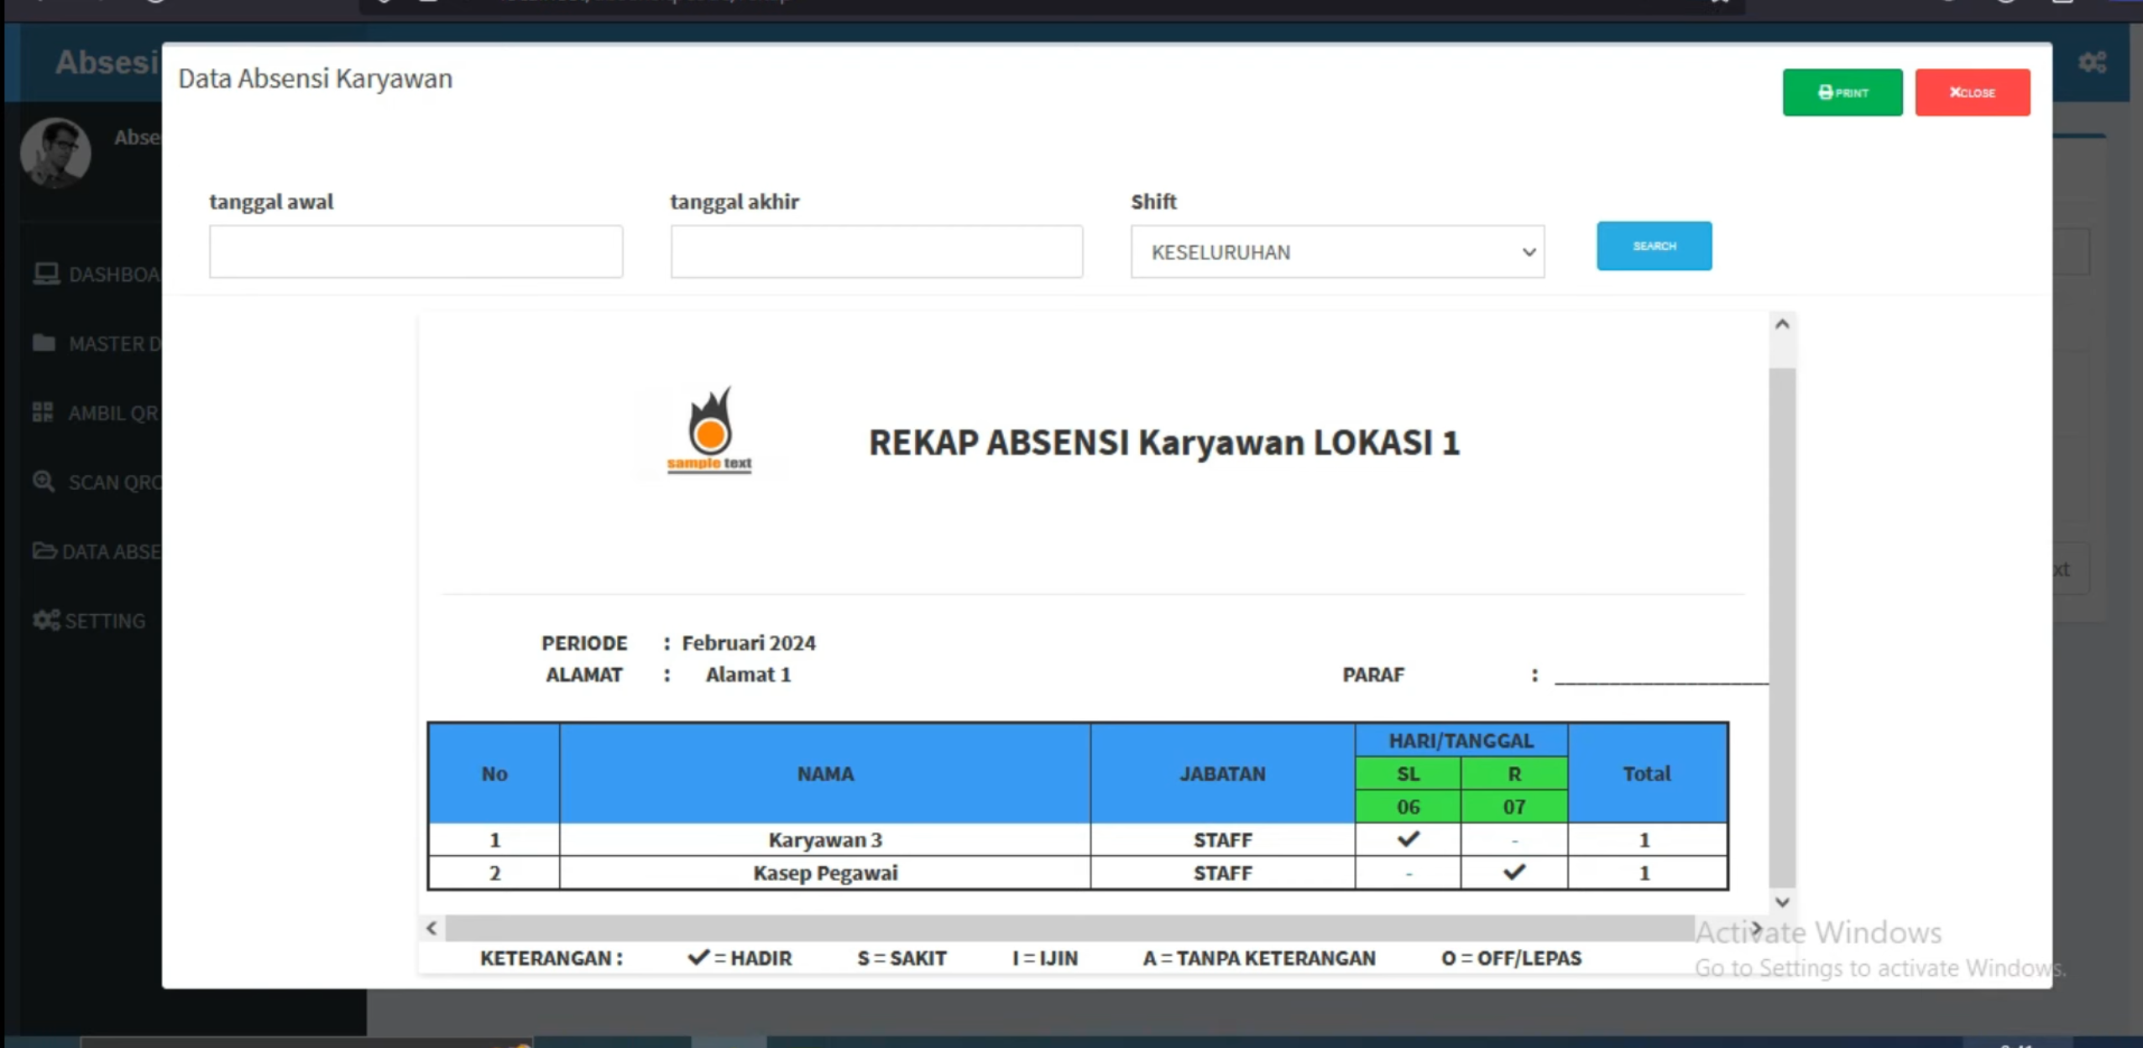Click the Setting gears icon in sidebar
The width and height of the screenshot is (2143, 1048).
pos(46,620)
